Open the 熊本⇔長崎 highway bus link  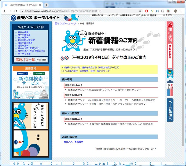pos(23,32)
